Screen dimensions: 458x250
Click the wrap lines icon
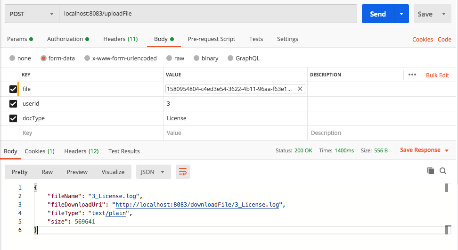click(x=183, y=172)
